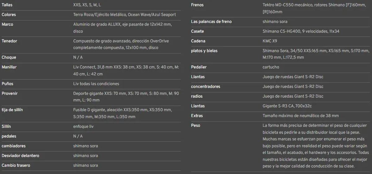The height and width of the screenshot is (174, 372).
Task: Select the 'KMC X9' chain value
Action: (x=270, y=41)
